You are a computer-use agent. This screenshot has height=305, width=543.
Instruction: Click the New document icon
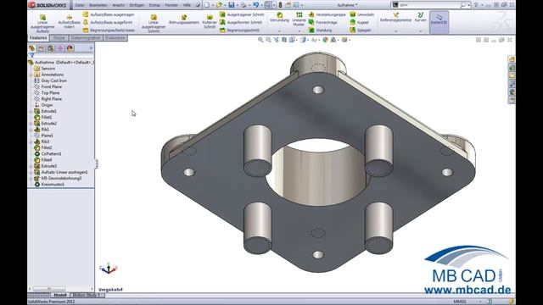pos(207,5)
